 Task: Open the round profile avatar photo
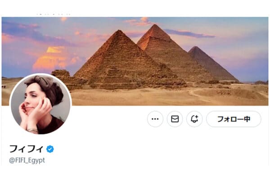[40, 104]
